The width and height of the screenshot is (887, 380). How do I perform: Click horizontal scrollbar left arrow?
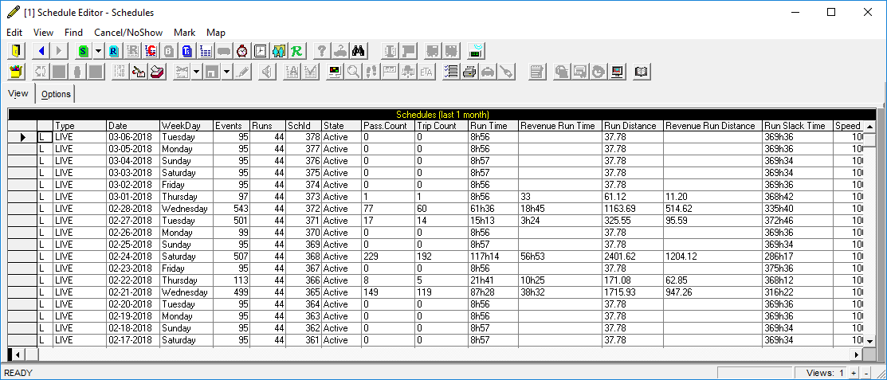tap(18, 354)
